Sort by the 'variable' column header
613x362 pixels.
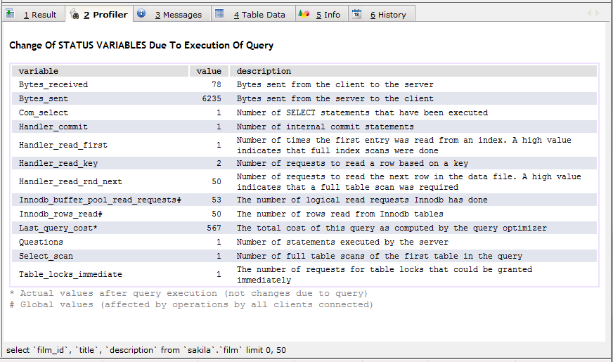39,71
